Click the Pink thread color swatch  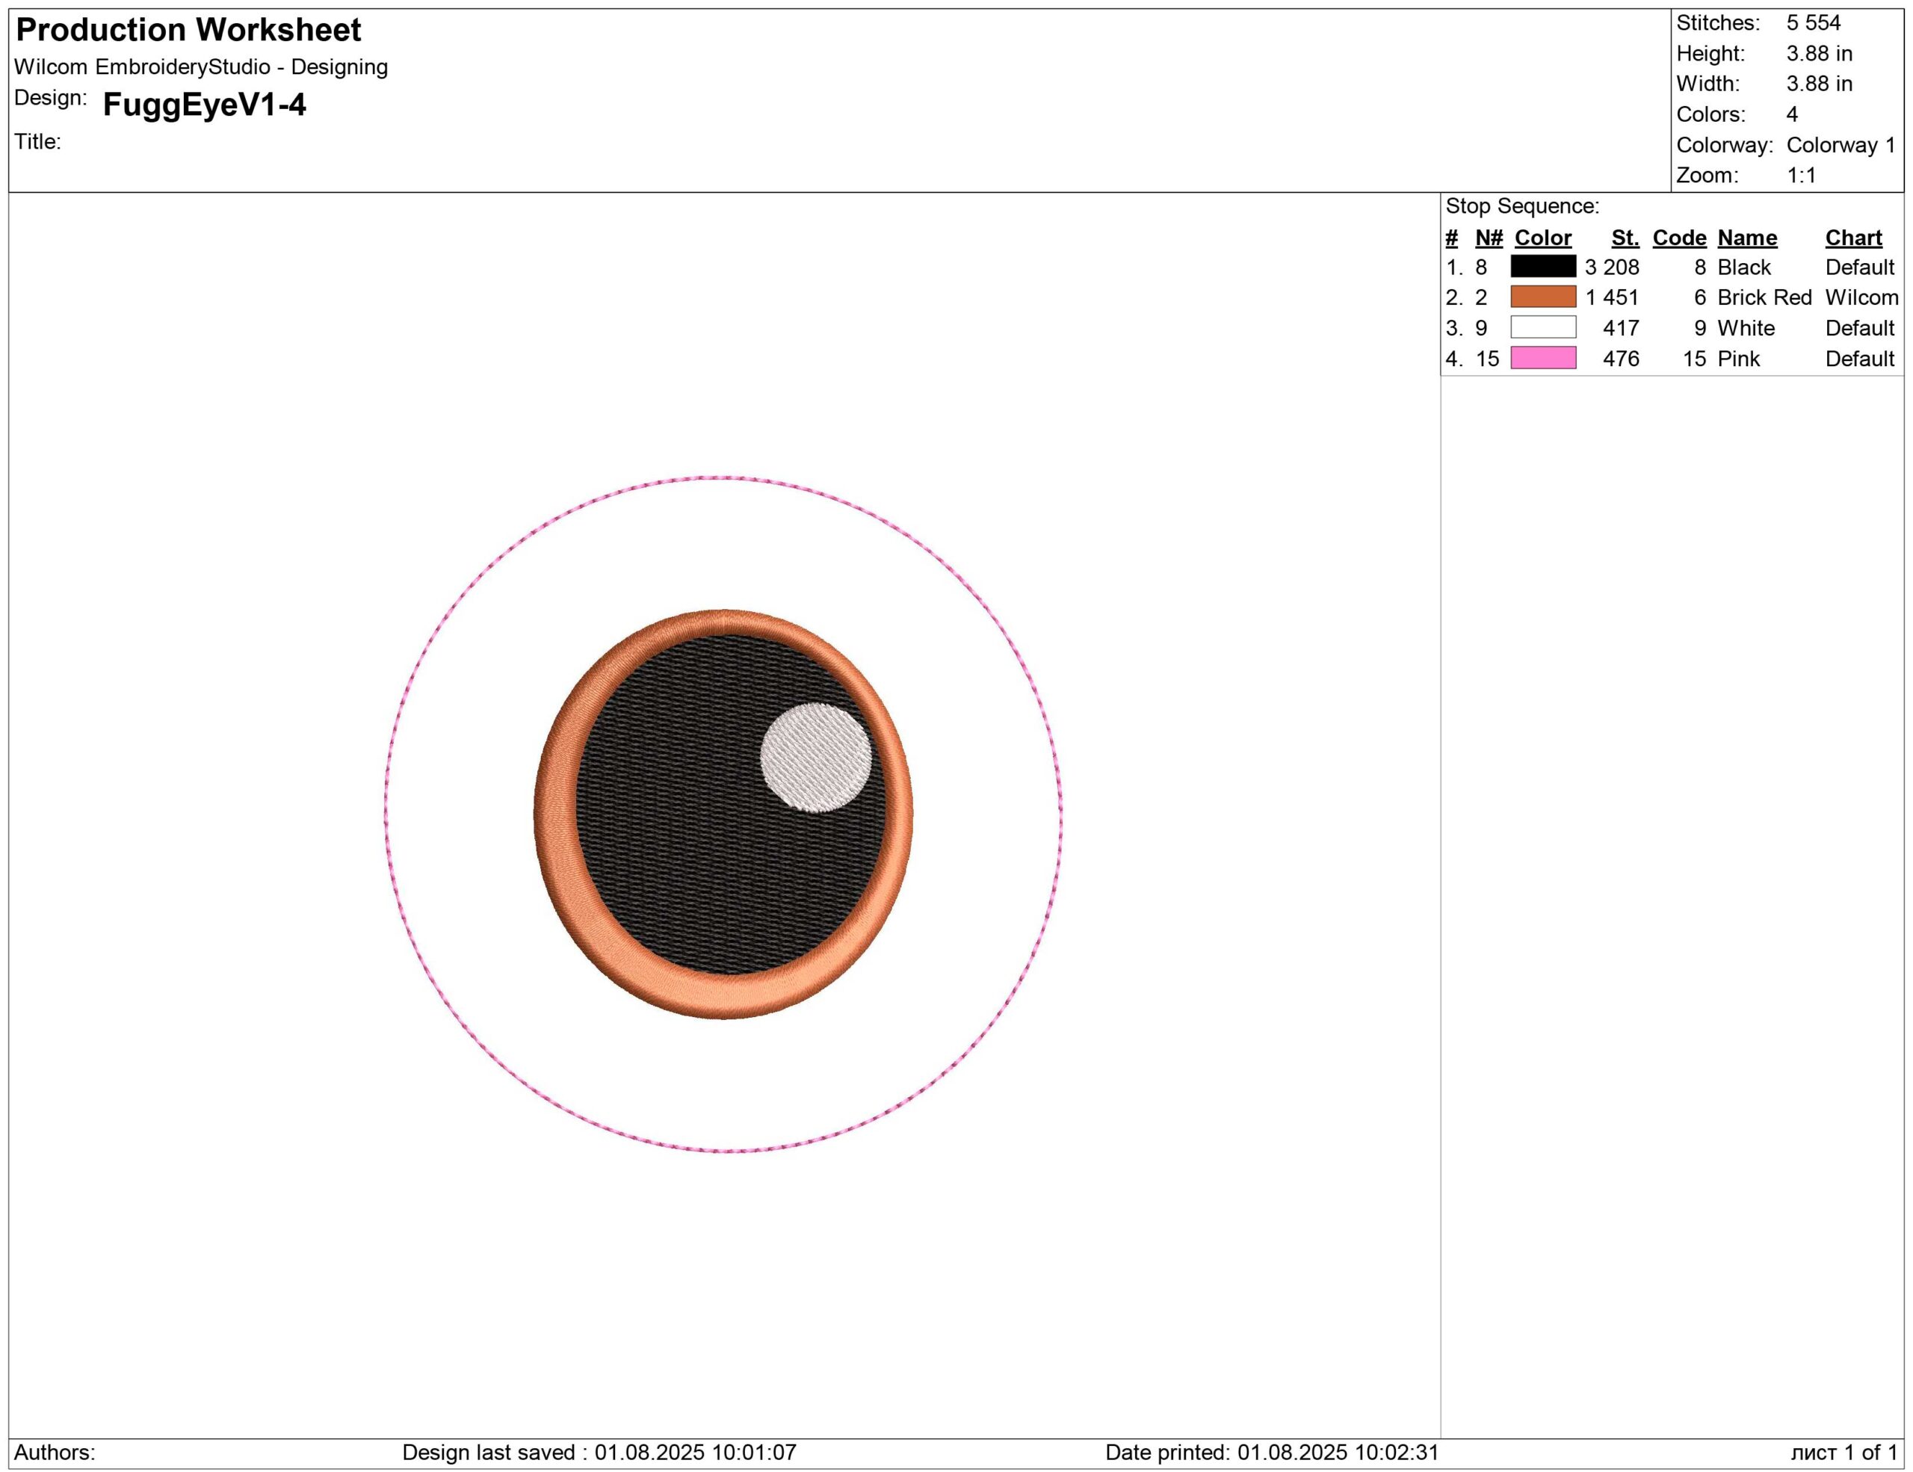[x=1542, y=358]
